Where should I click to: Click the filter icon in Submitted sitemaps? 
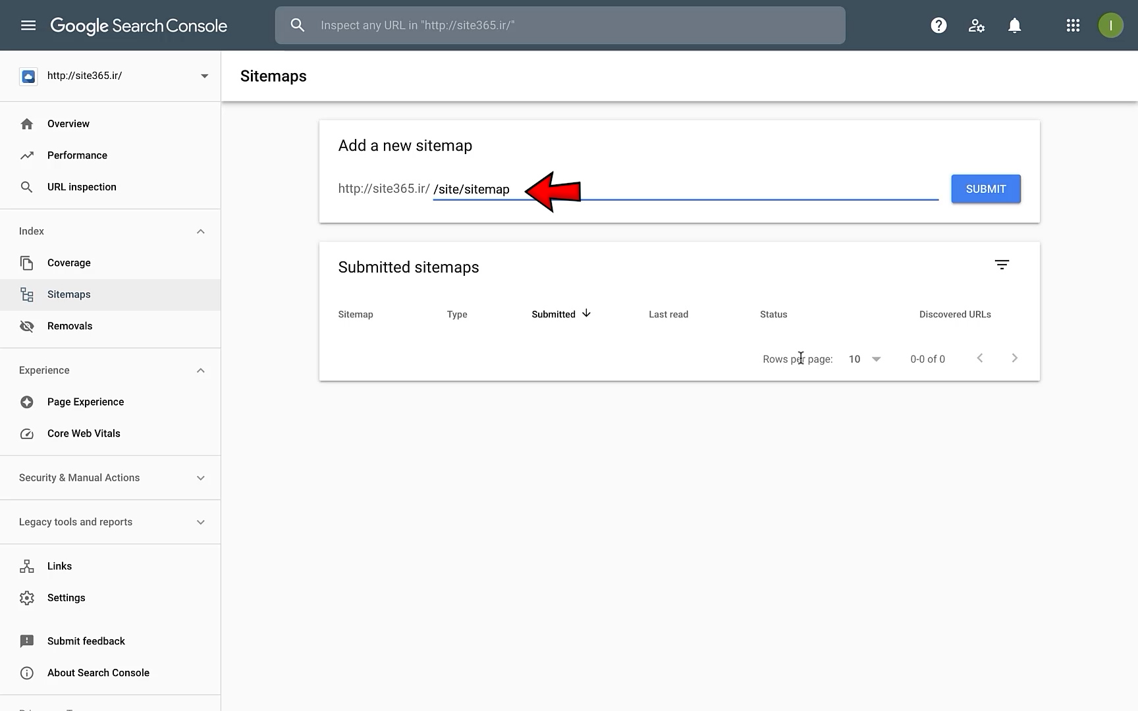pos(1002,265)
